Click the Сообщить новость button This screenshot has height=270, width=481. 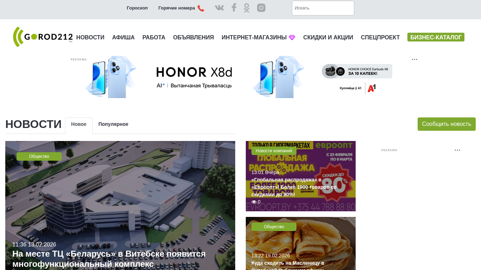pyautogui.click(x=446, y=124)
